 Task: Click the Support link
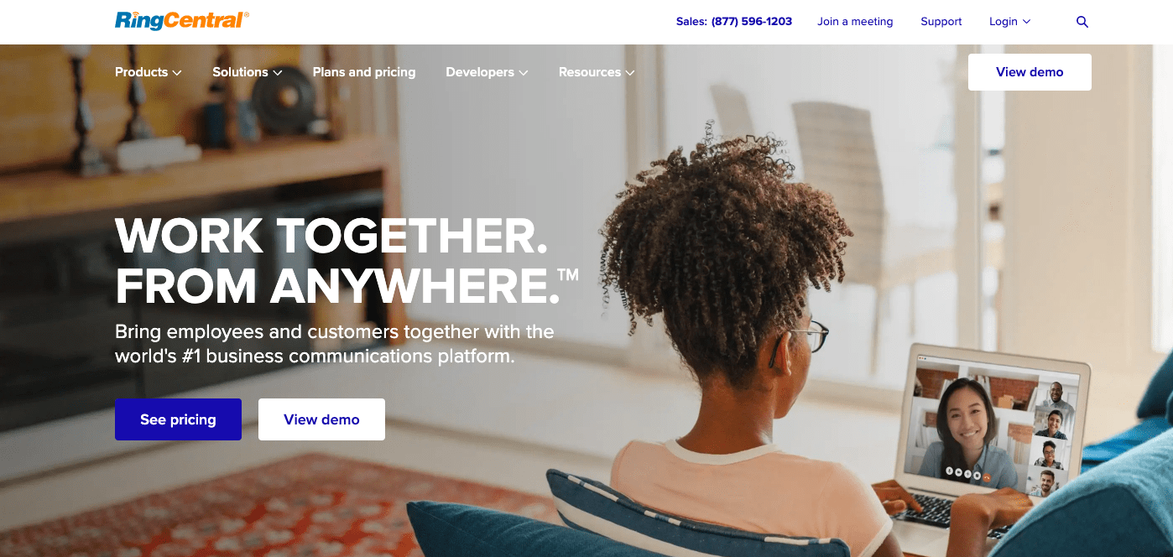pos(941,22)
